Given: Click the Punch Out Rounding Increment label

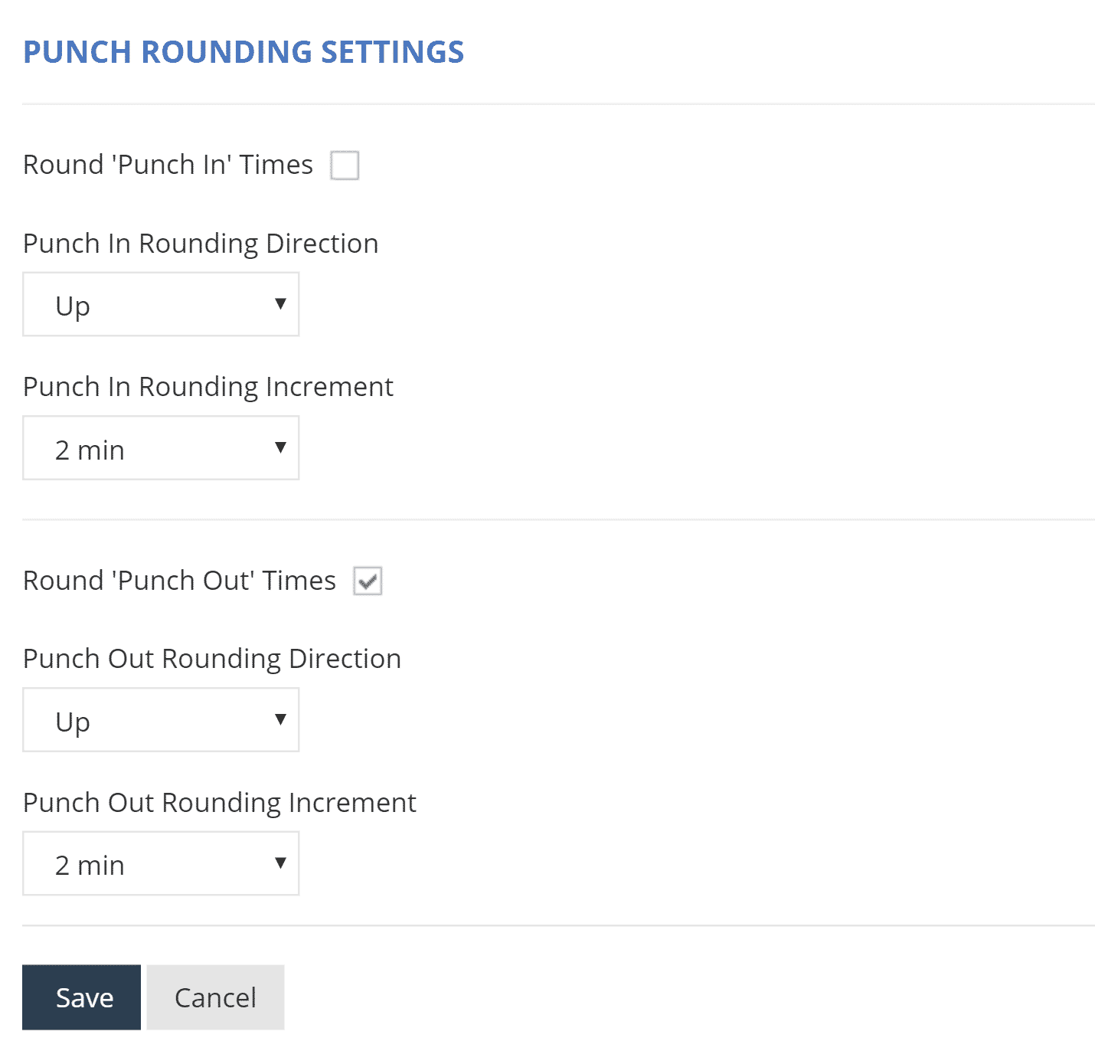Looking at the screenshot, I should (220, 803).
